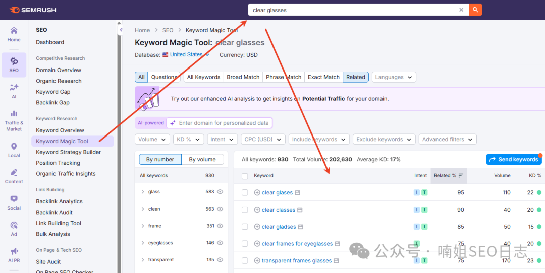545x273 pixels.
Task: Open AI section in left rail
Action: pos(14,91)
